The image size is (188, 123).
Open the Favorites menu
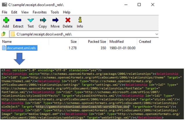[x=40, y=12]
